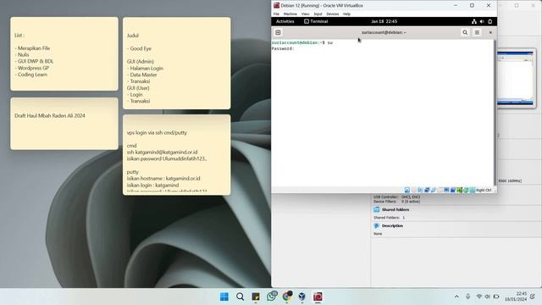Screen dimensions: 542x305
Task: Open new tab in Debian terminal
Action: click(x=278, y=32)
